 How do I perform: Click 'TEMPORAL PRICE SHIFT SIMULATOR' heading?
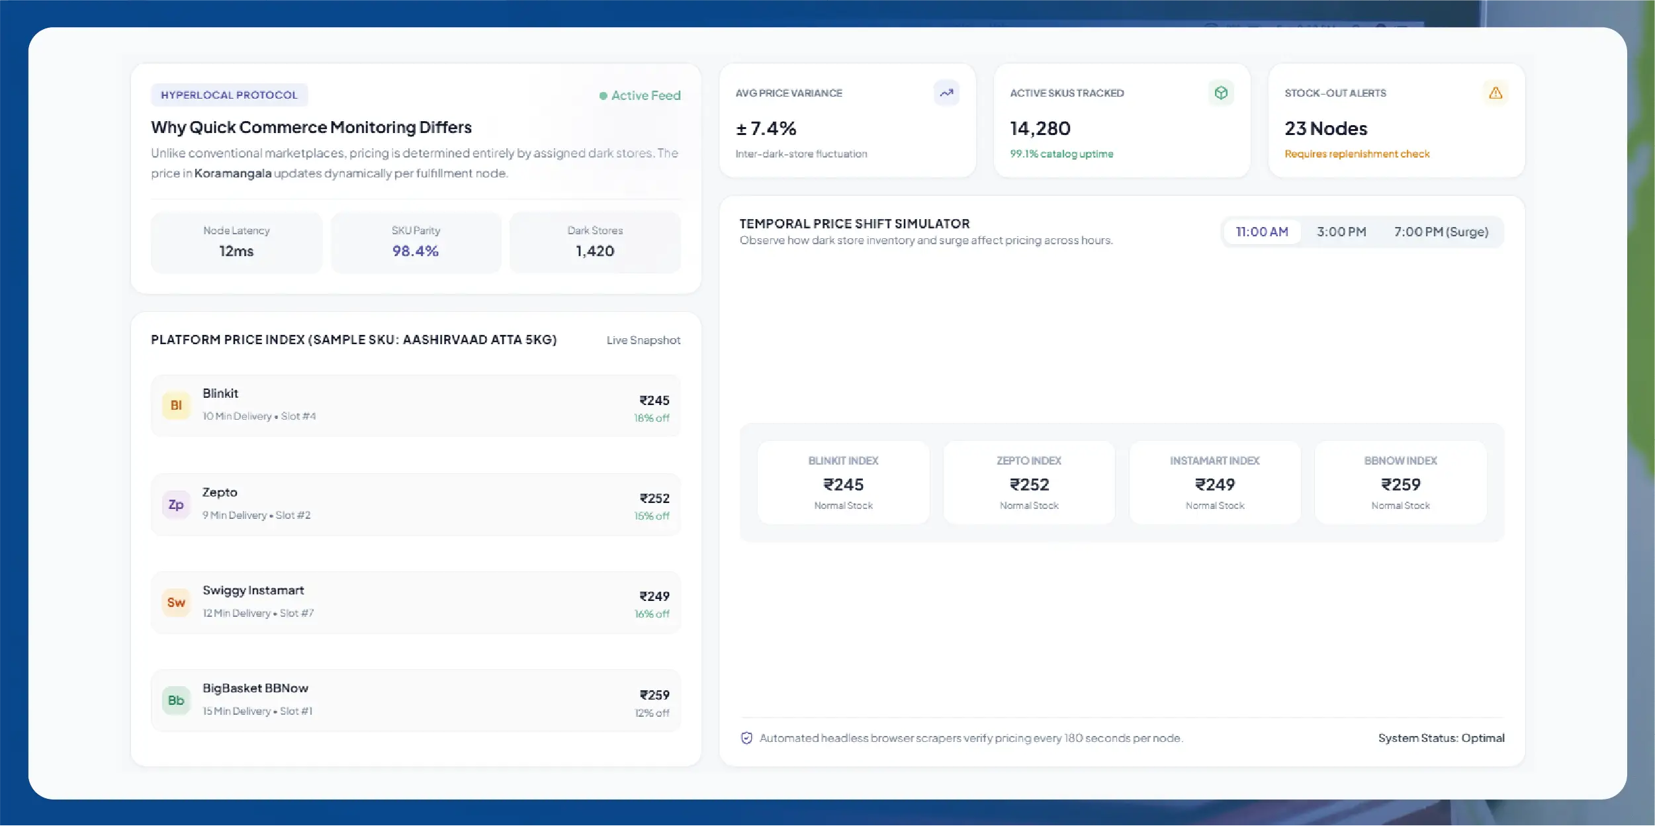point(855,224)
